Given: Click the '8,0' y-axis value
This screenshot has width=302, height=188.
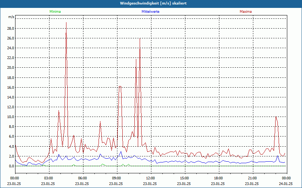Looking at the screenshot, I should pos(11,127).
